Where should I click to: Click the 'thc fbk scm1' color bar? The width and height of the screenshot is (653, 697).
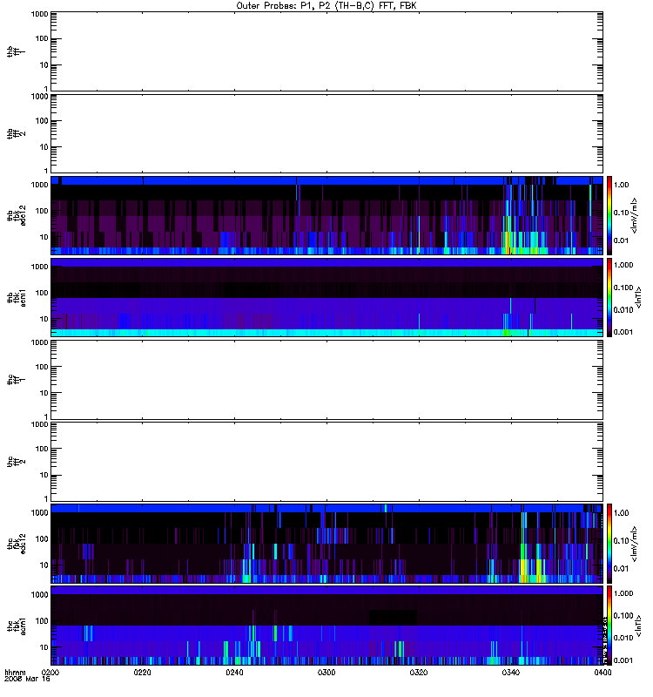click(609, 626)
